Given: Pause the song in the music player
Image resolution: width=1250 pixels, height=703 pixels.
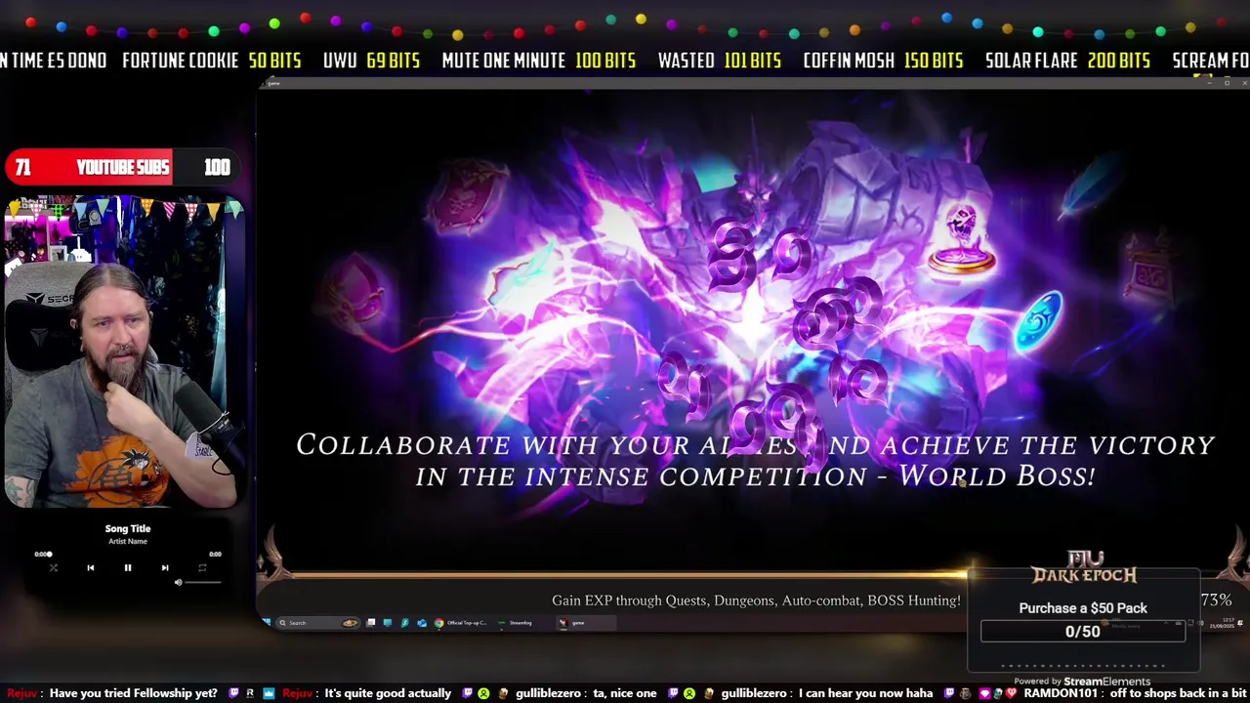Looking at the screenshot, I should (x=127, y=567).
